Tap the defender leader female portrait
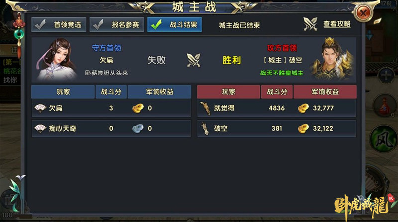The height and width of the screenshot is (222, 398). (56, 60)
